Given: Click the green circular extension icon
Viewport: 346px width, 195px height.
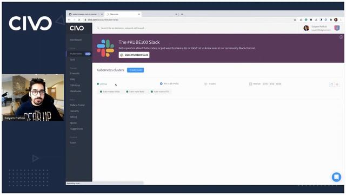Looking at the screenshot, I should pos(306,19).
